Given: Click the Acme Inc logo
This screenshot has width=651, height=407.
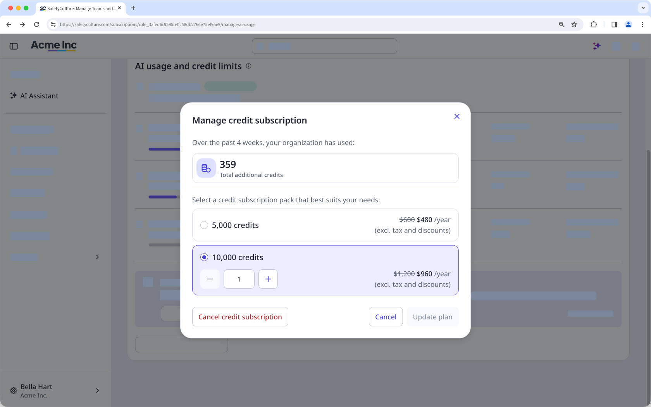Looking at the screenshot, I should coord(54,46).
